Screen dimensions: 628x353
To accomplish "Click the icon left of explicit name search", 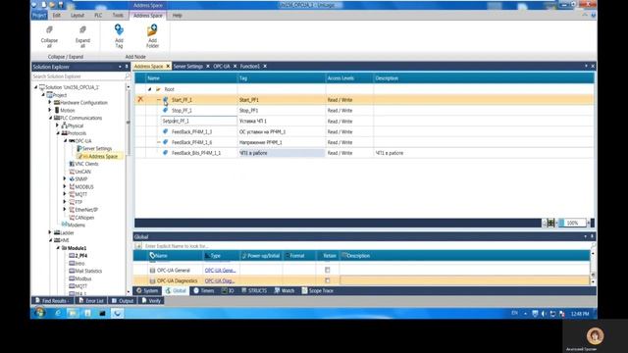I will (138, 246).
